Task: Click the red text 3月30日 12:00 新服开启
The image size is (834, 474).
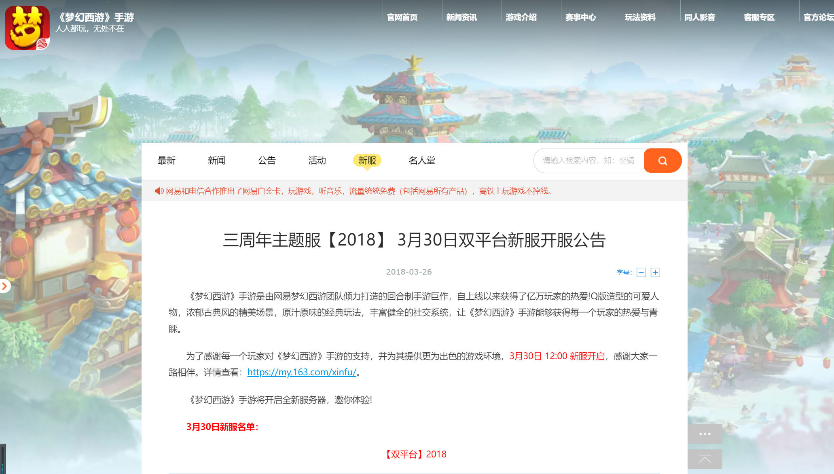Action: pos(557,356)
